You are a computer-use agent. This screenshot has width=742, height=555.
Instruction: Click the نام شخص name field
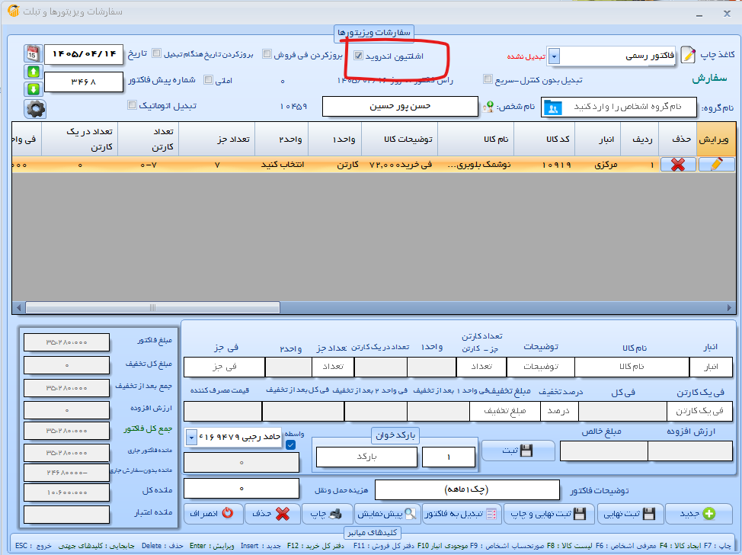point(400,106)
